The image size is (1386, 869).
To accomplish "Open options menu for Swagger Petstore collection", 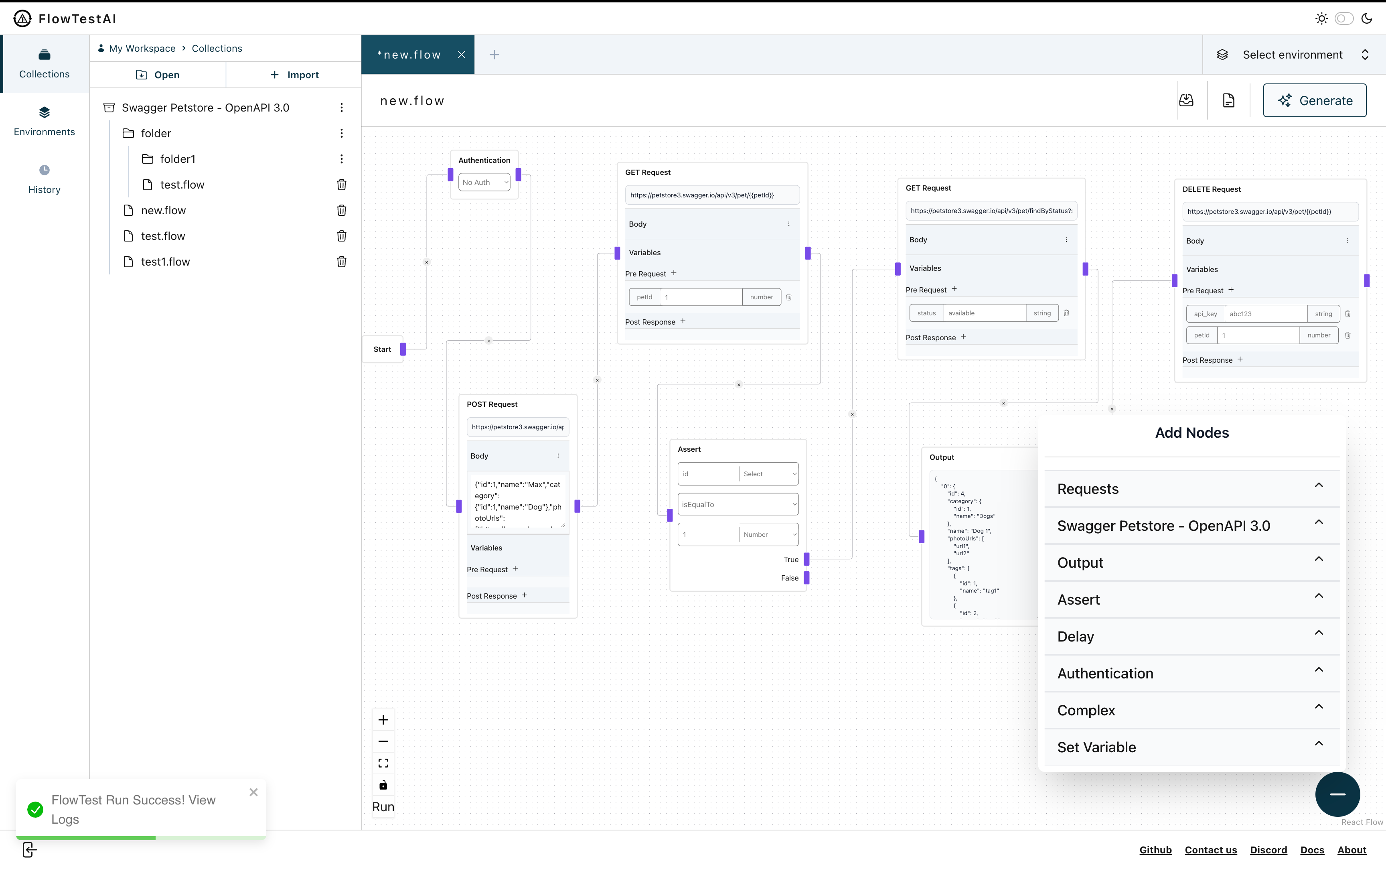I will [x=342, y=108].
